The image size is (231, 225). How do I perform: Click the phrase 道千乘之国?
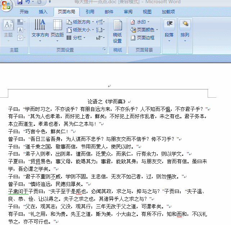[x=38, y=146]
